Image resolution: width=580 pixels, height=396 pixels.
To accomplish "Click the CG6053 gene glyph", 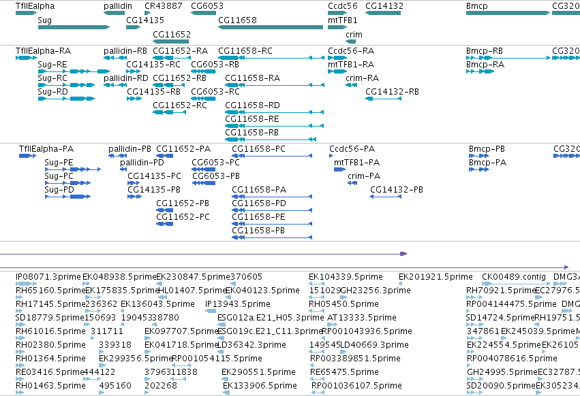I will coord(204,13).
